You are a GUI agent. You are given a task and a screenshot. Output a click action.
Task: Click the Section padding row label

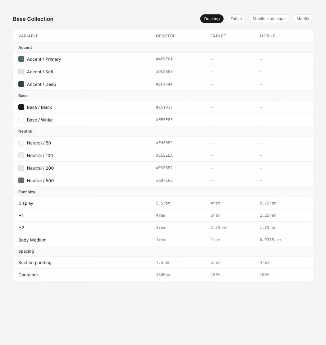[35, 263]
